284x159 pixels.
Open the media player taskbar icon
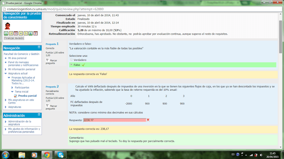click(34, 155)
